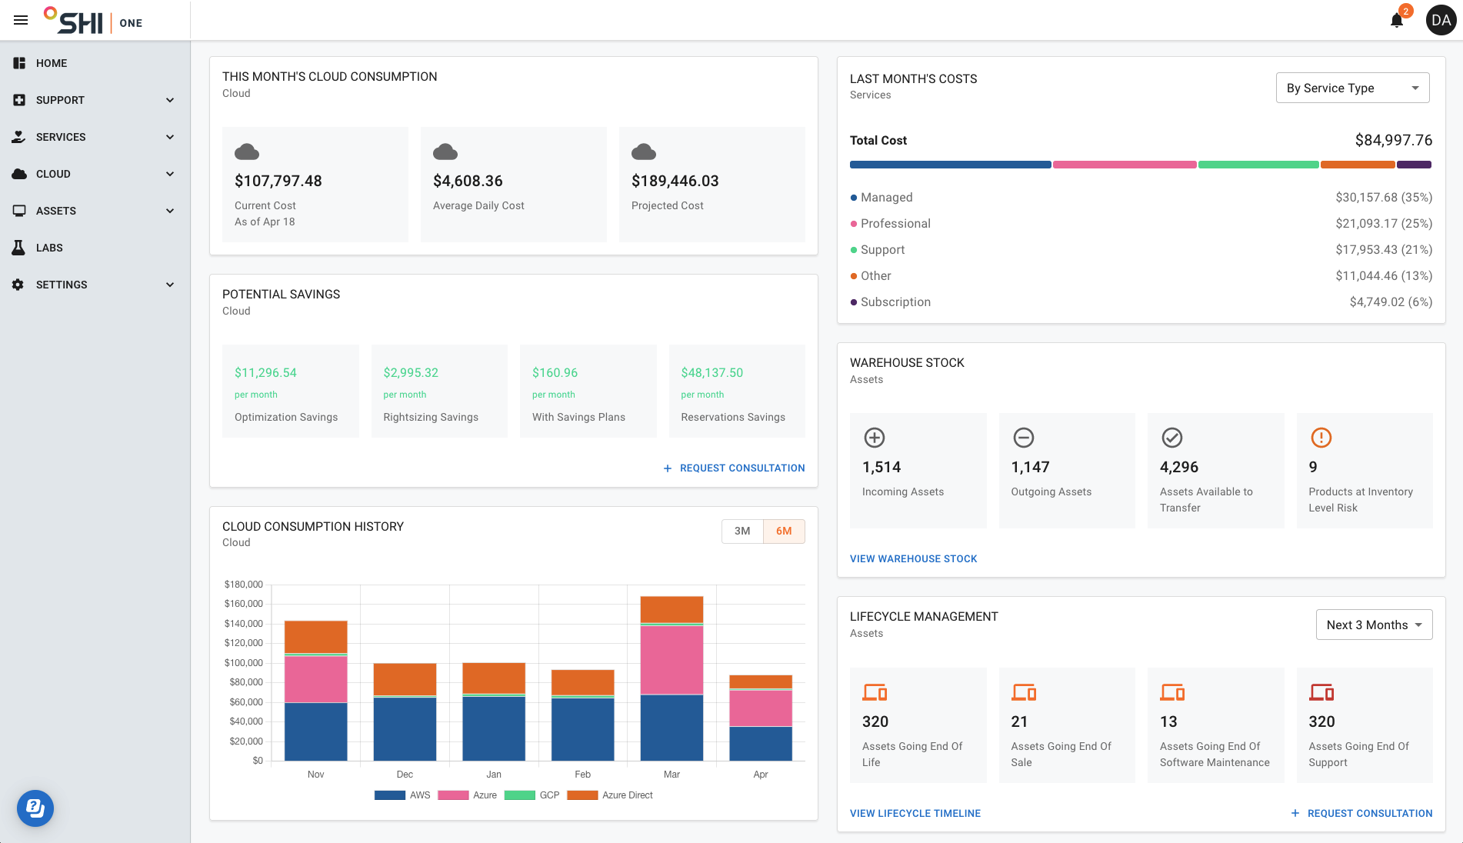Click the Azure Direct legend swatch
The width and height of the screenshot is (1463, 843).
(582, 795)
